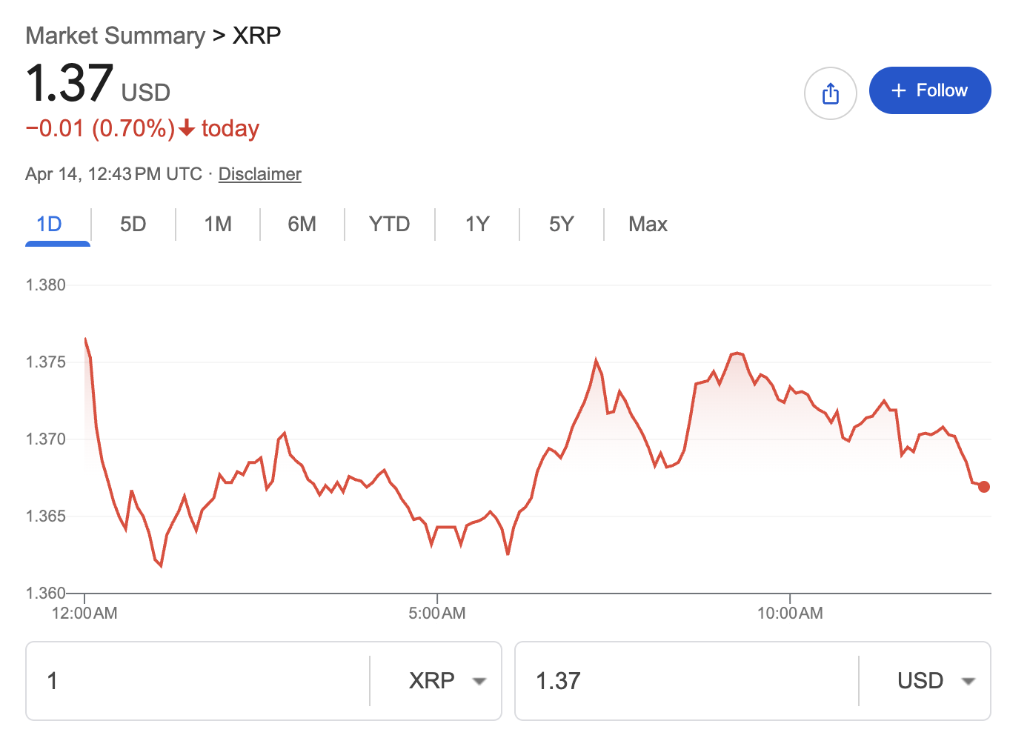Select the 1Y time range
Viewport: 1030px width, 738px height.
pos(476,224)
